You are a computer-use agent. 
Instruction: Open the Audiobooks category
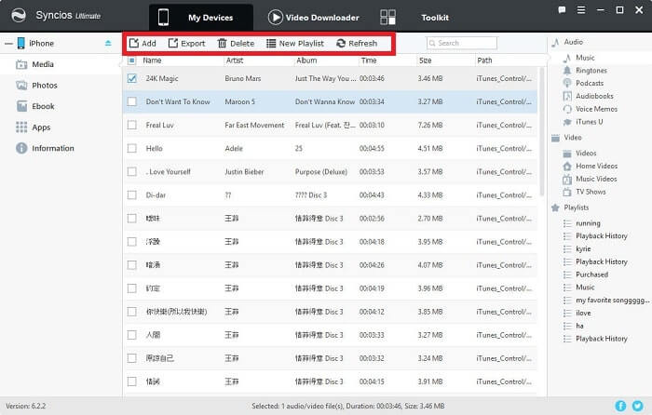point(594,96)
